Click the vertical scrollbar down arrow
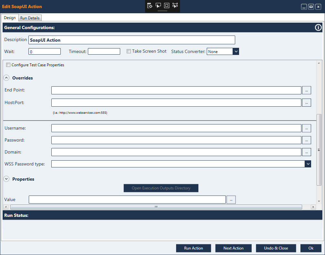This screenshot has width=325, height=255. point(319,201)
